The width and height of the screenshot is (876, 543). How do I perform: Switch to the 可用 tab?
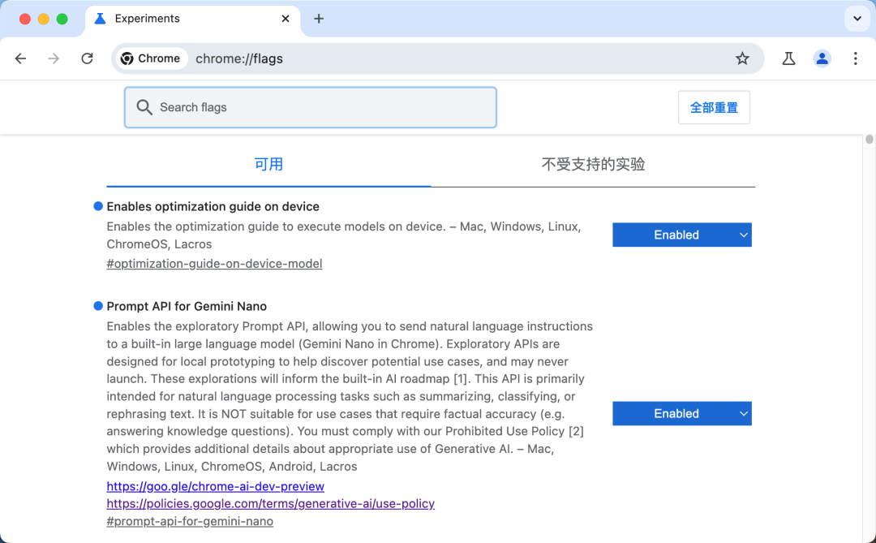(268, 164)
